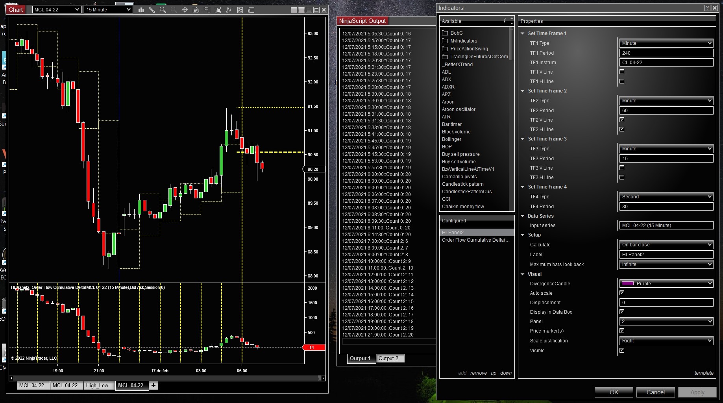Collapse the Set Time Frame 1 section

click(x=523, y=33)
